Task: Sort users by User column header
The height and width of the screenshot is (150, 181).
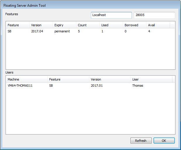Action: [151, 79]
